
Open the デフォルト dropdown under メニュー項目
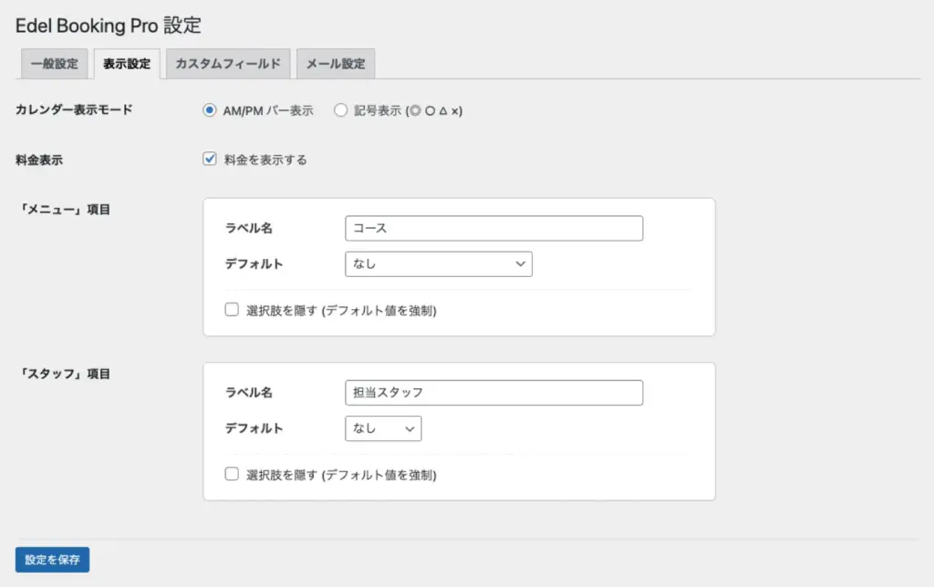(438, 264)
